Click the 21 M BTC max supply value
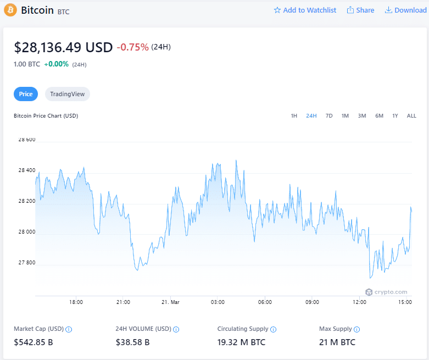Viewport: 429px width, 360px height. (337, 342)
